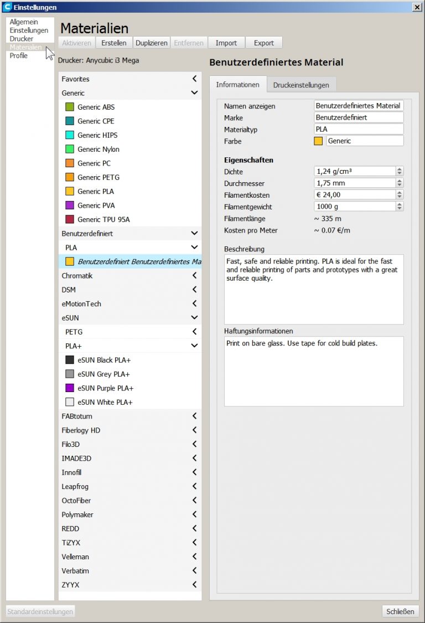Screen dimensions: 425x623
Task: Expand eSUN PETG subcategory
Action: [194, 332]
